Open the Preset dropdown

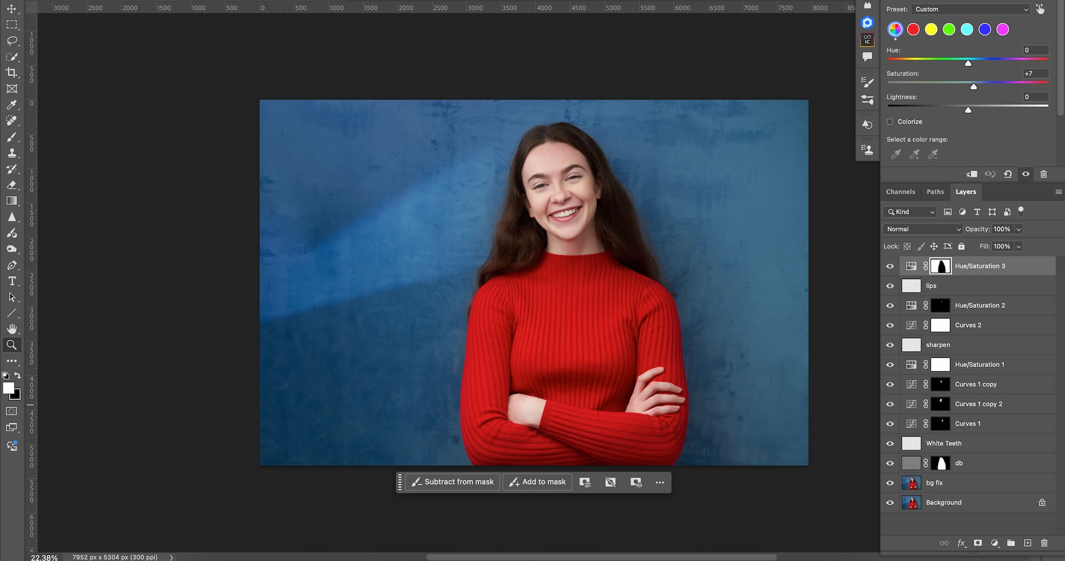(x=971, y=9)
